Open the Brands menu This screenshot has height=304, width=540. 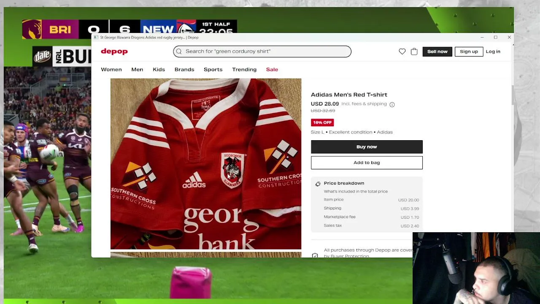point(184,69)
